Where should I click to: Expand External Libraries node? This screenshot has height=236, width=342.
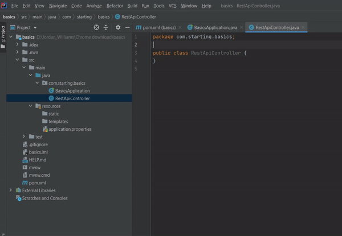[x=10, y=191]
